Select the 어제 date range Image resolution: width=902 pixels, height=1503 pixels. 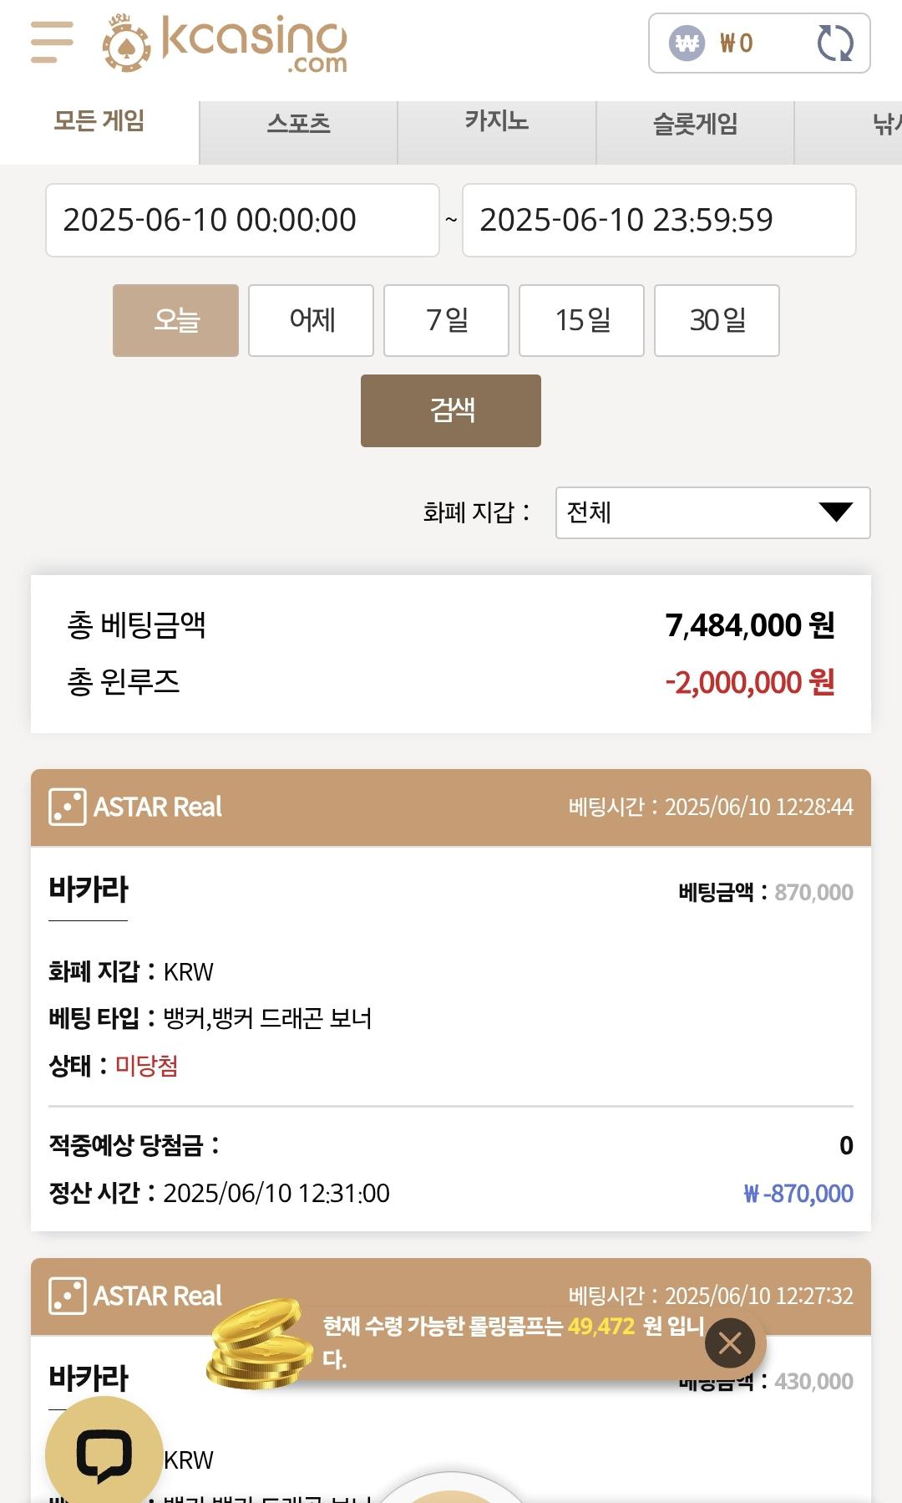click(x=311, y=320)
